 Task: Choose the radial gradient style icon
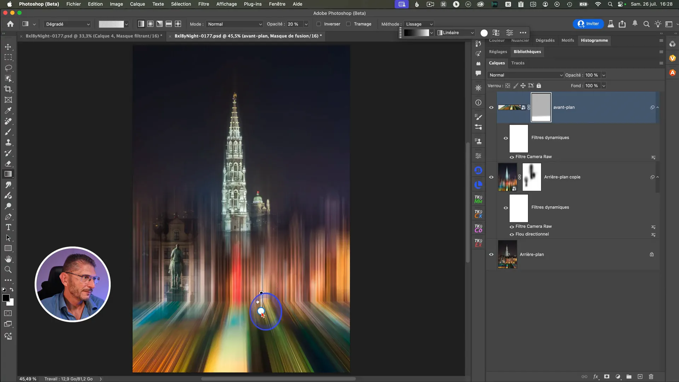pyautogui.click(x=150, y=24)
